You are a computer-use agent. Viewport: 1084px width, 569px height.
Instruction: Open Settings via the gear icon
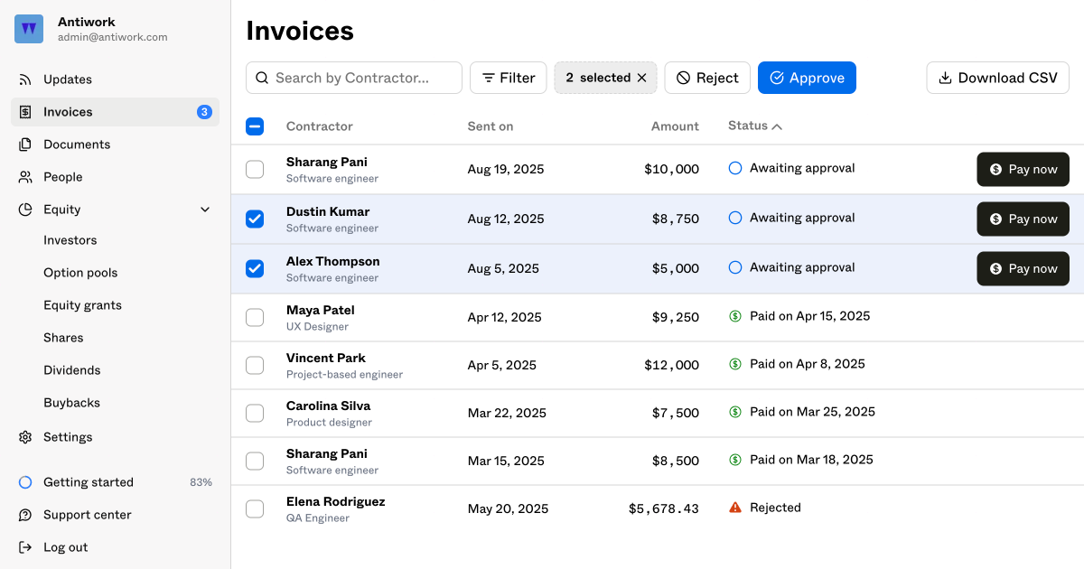coord(25,437)
